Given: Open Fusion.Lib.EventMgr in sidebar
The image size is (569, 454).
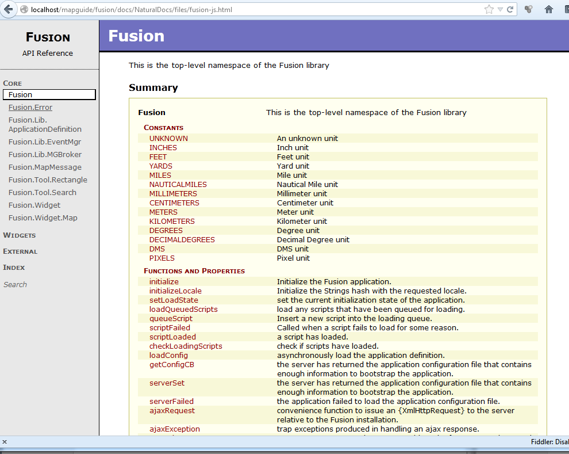Looking at the screenshot, I should [x=45, y=142].
